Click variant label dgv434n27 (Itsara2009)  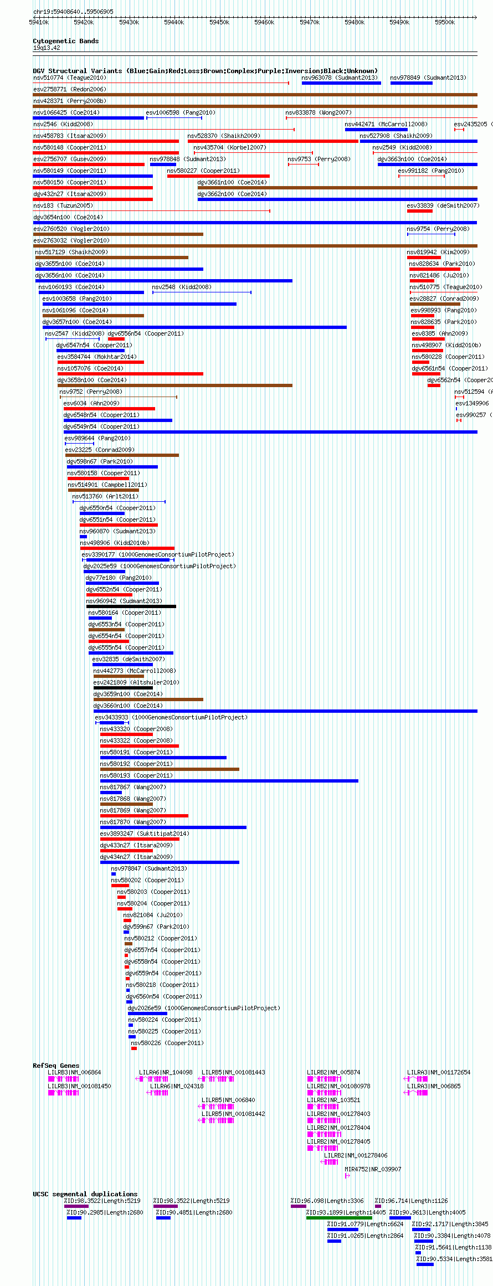pyautogui.click(x=136, y=857)
